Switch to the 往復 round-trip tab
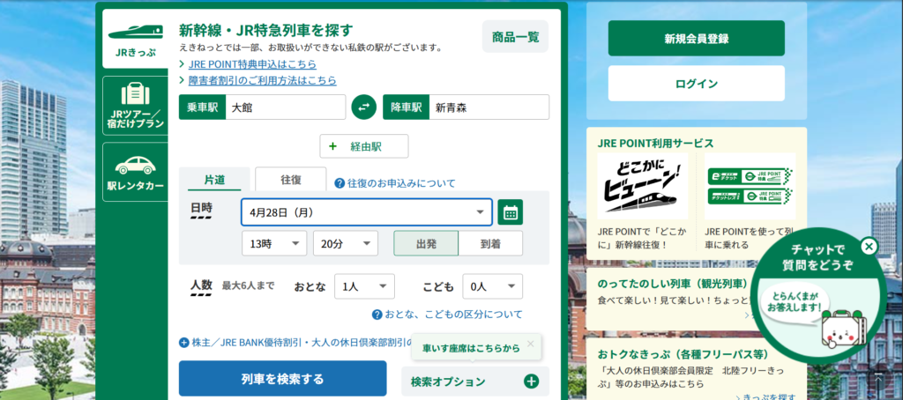 [x=291, y=180]
